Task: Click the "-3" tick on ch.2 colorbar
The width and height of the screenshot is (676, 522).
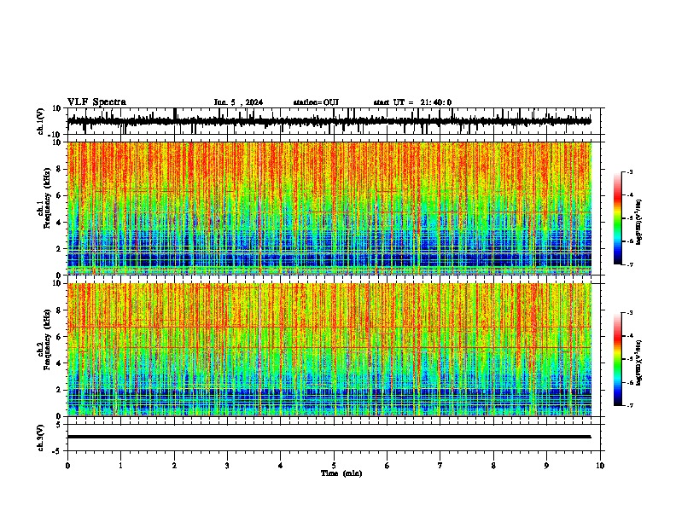Action: [630, 313]
